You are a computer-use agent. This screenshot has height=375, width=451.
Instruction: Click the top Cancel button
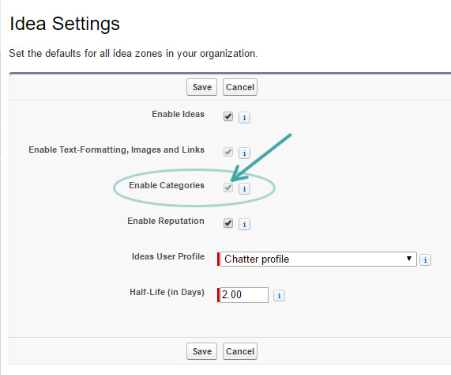(240, 87)
